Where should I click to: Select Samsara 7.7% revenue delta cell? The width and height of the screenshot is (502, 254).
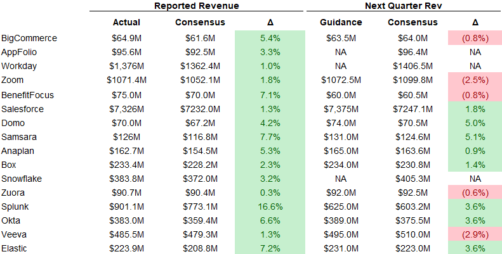[270, 137]
